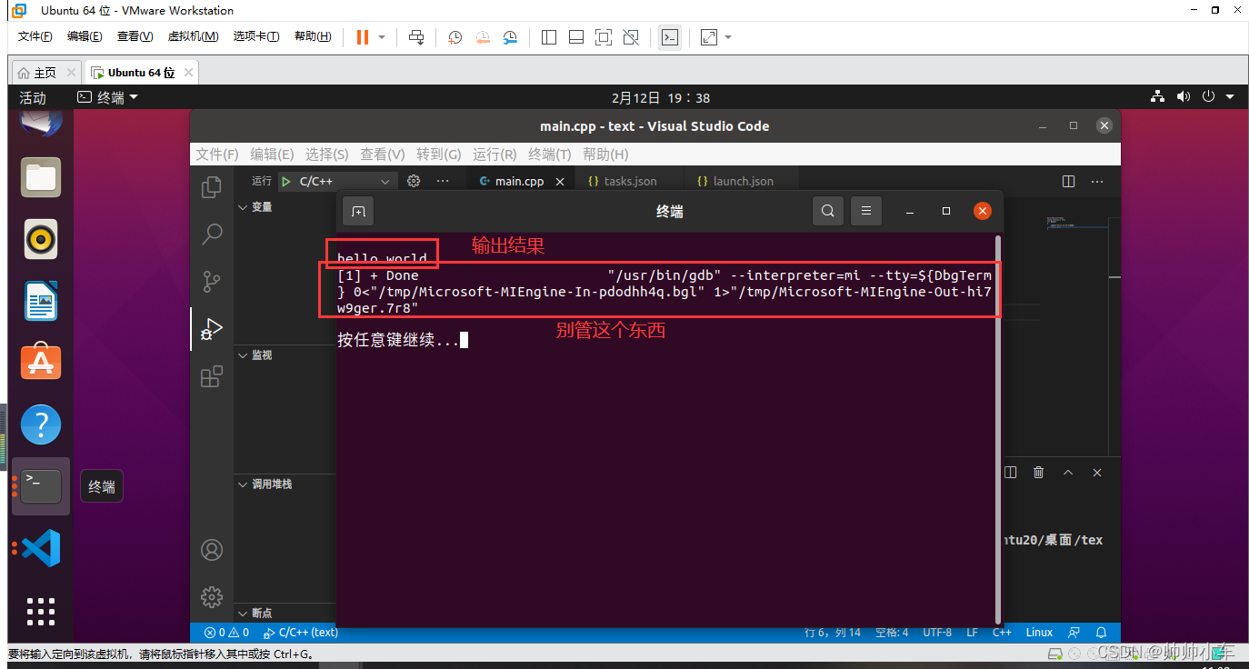Toggle the VMware thumbnail bar
The image size is (1249, 669).
click(x=576, y=37)
